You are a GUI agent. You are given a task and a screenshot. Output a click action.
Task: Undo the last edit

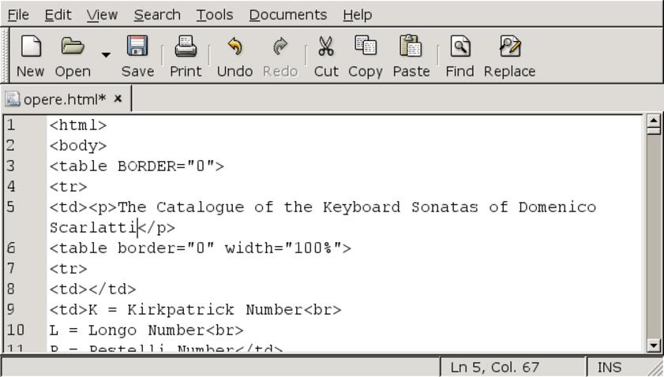[x=234, y=47]
